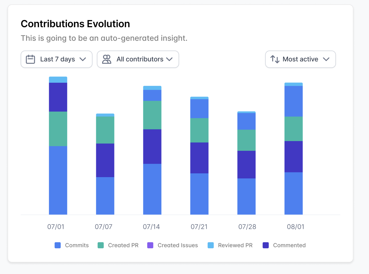
Task: Toggle the Created PR legend swatch
Action: coord(101,245)
